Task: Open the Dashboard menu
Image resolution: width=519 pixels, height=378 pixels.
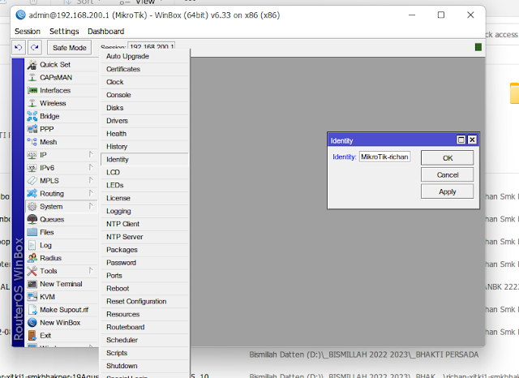Action: coord(106,32)
